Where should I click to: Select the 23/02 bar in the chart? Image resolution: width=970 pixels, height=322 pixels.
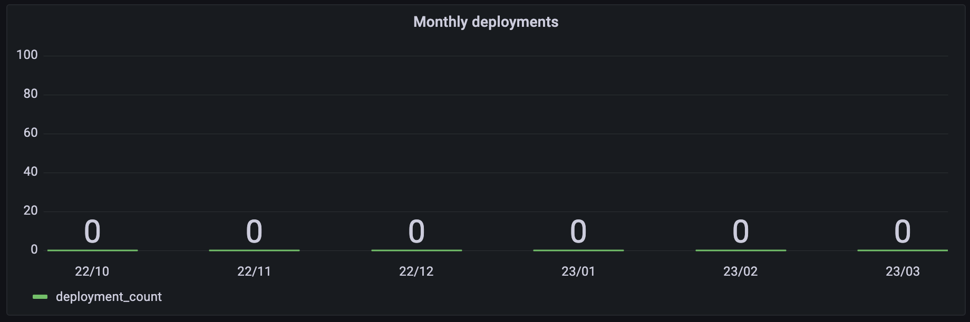(x=741, y=250)
